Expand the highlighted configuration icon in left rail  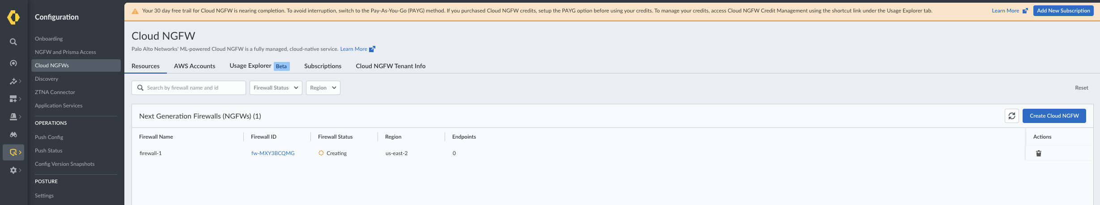13,152
